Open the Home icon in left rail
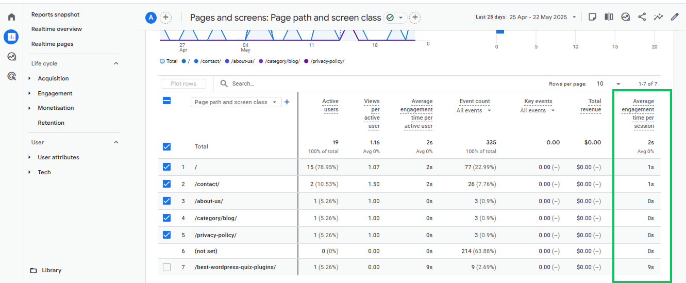 11,17
